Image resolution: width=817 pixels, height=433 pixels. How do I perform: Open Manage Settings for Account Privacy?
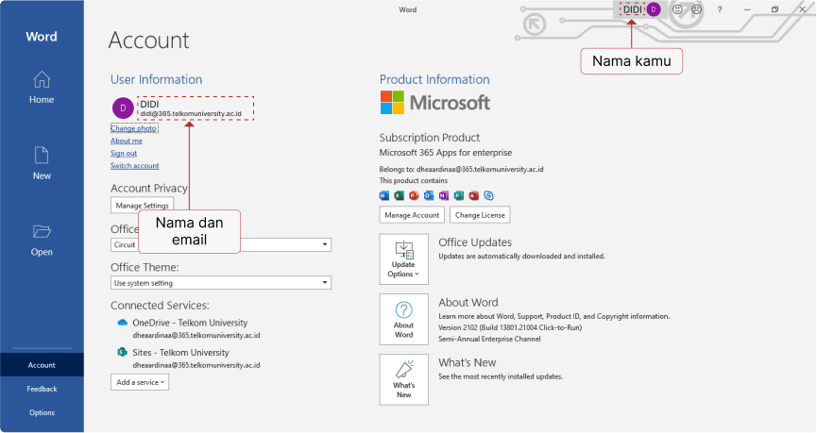142,205
